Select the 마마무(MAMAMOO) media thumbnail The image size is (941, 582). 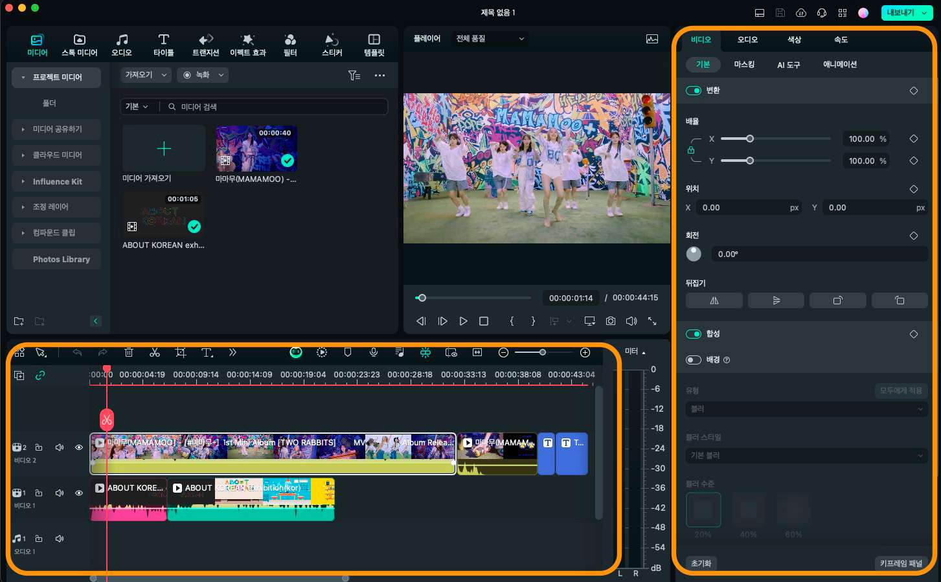(x=256, y=148)
